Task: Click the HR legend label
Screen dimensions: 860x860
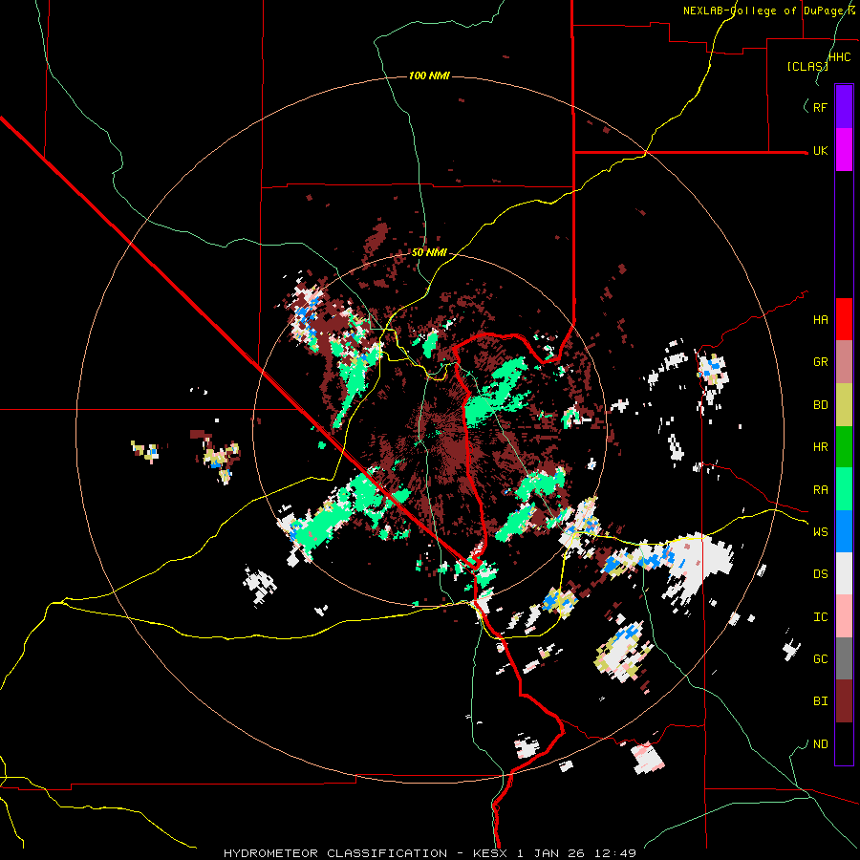Action: [820, 447]
